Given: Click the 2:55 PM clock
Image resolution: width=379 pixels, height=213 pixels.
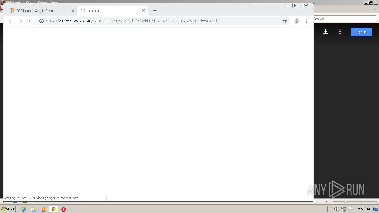Looking at the screenshot, I should click(x=364, y=209).
